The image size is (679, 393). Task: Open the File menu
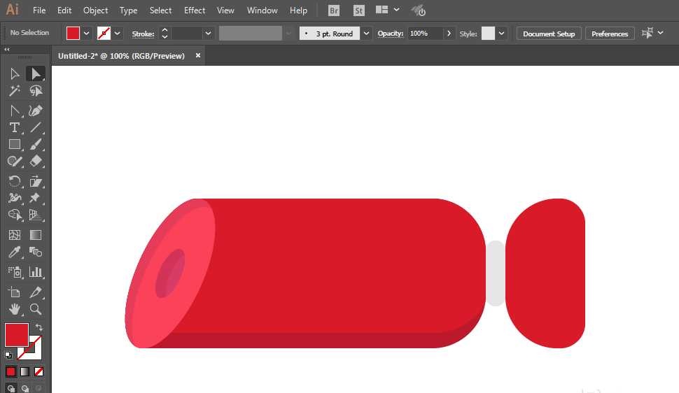pyautogui.click(x=39, y=10)
